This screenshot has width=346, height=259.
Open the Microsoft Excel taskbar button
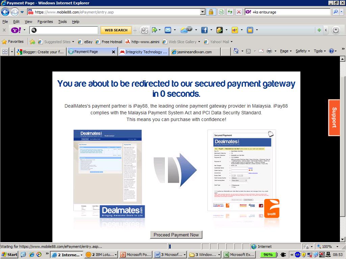click(239, 255)
